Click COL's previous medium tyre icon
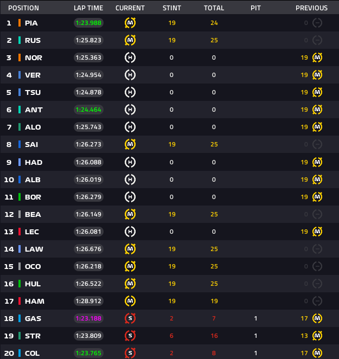The width and height of the screenshot is (339, 359). 317,353
